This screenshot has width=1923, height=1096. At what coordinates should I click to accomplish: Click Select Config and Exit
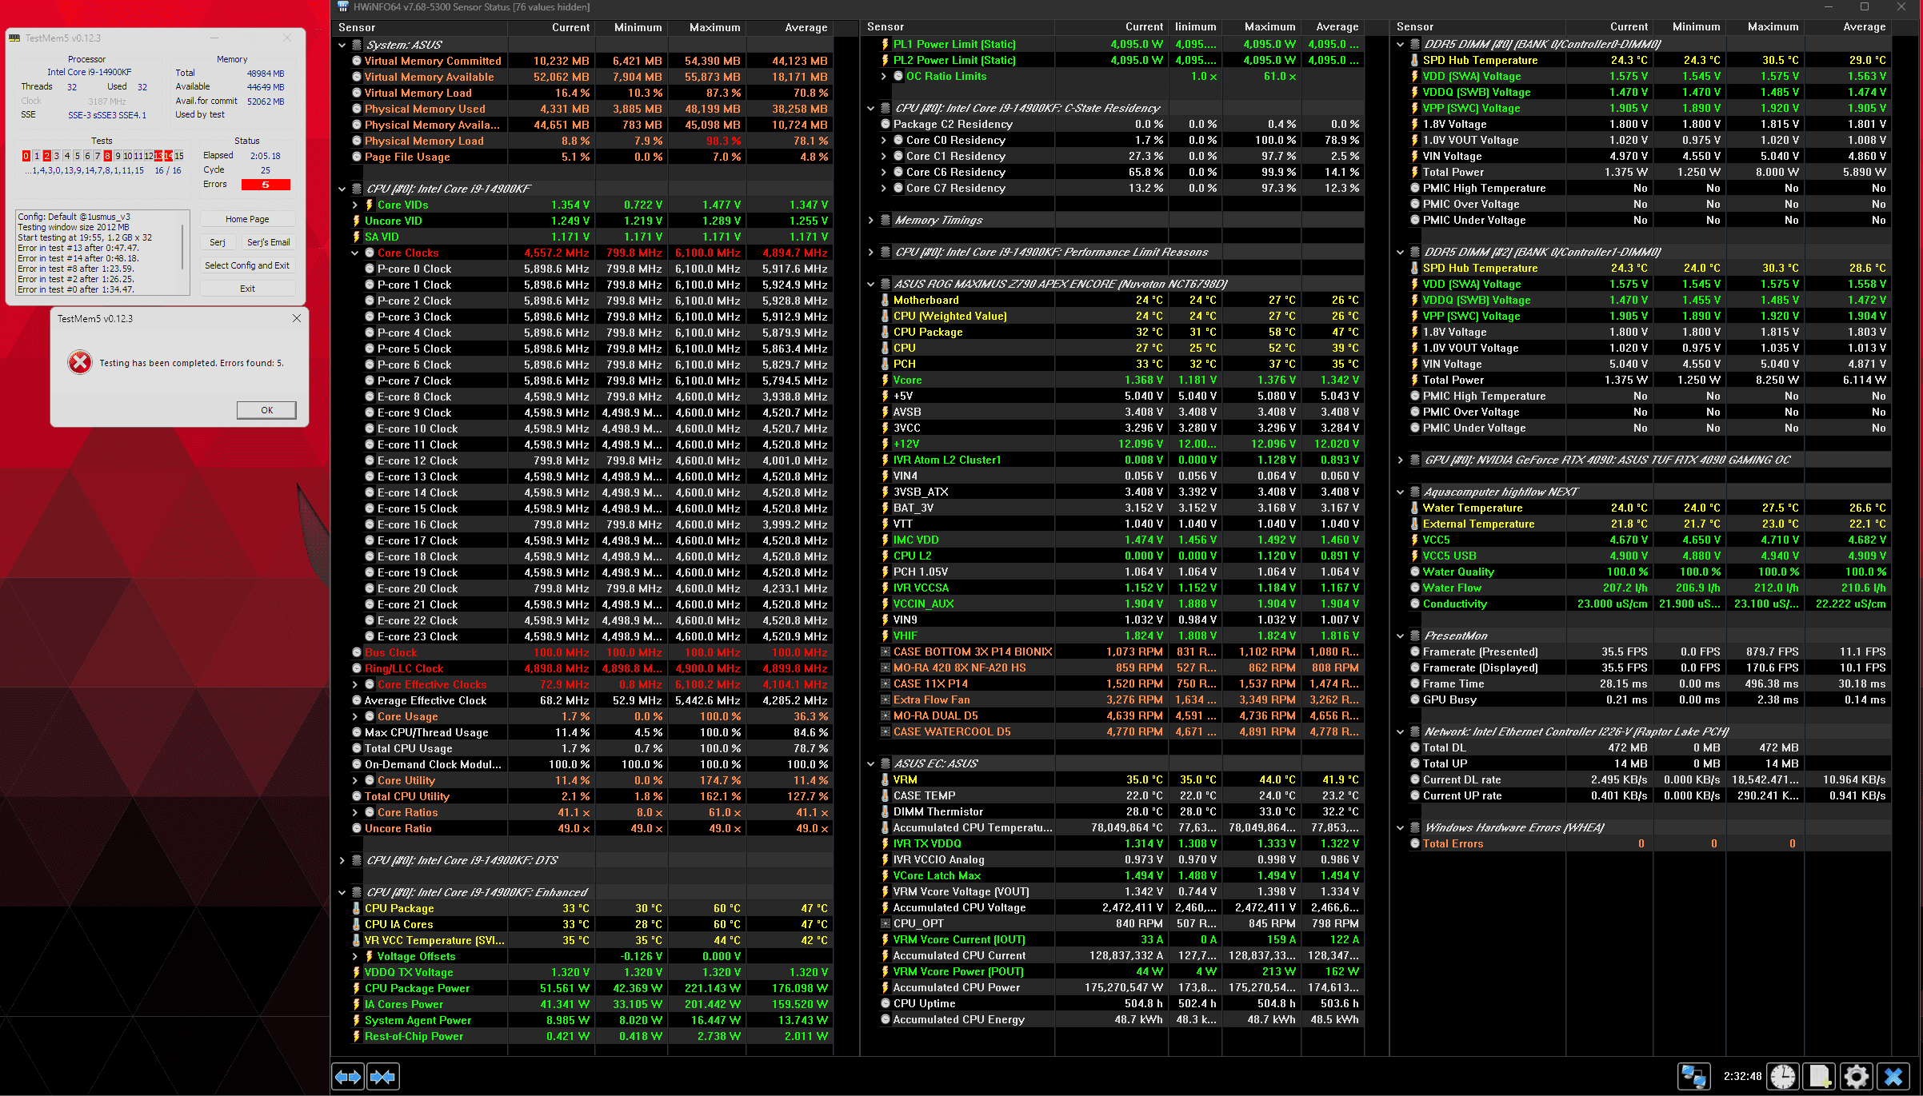coord(247,265)
